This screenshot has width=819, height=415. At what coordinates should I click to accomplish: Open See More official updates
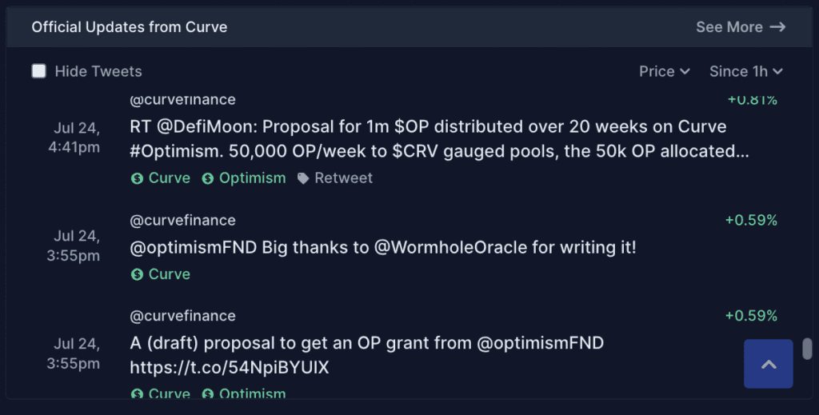pyautogui.click(x=741, y=26)
